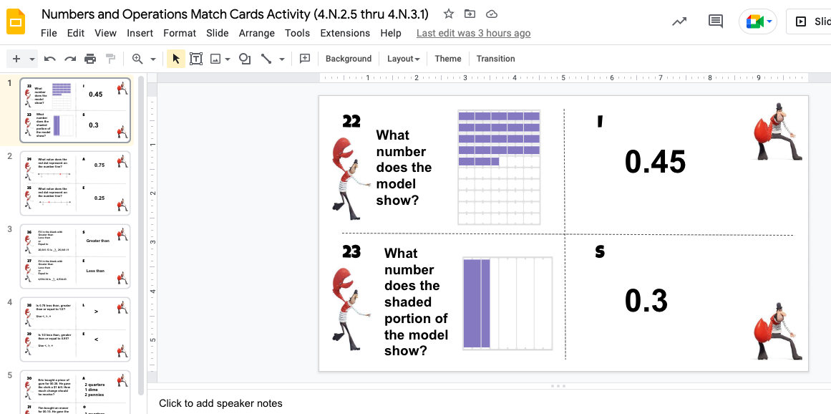The width and height of the screenshot is (831, 414).
Task: Open the Layout dropdown
Action: pyautogui.click(x=403, y=58)
